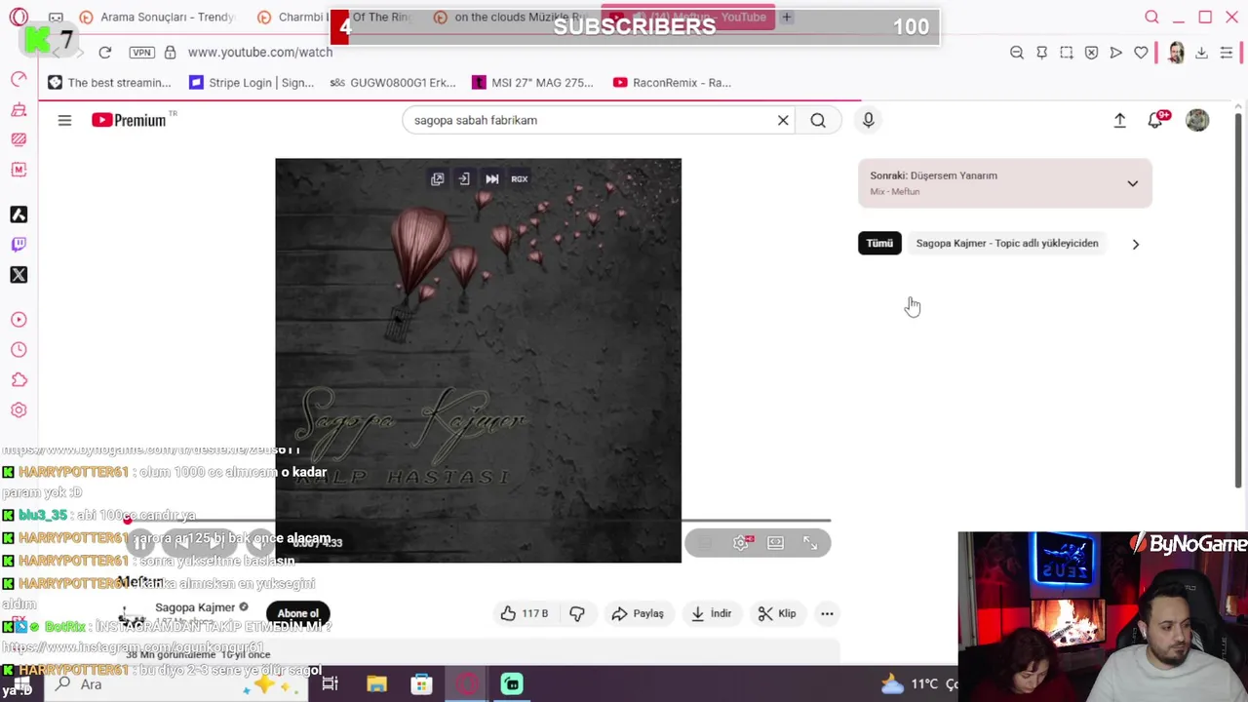Switch to on the clouds Müzikle tab
This screenshot has height=702, width=1248.
(512, 18)
